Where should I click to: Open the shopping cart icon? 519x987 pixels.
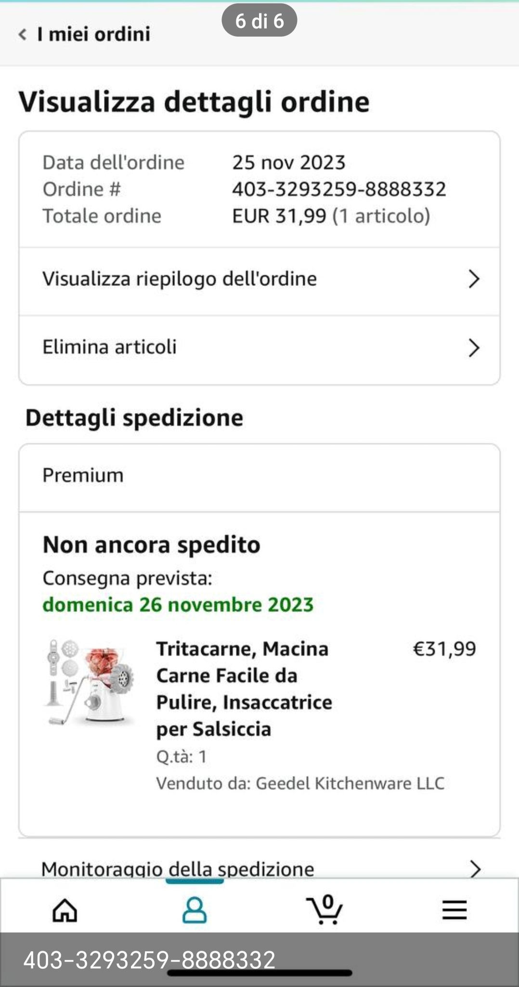[x=324, y=910]
